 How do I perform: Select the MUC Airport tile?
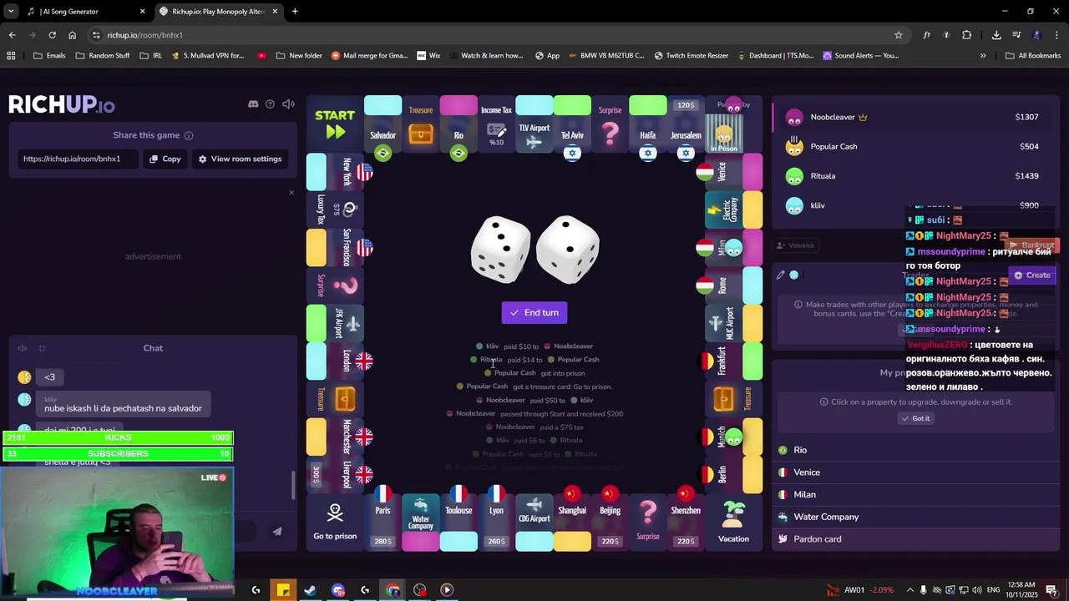(x=734, y=323)
